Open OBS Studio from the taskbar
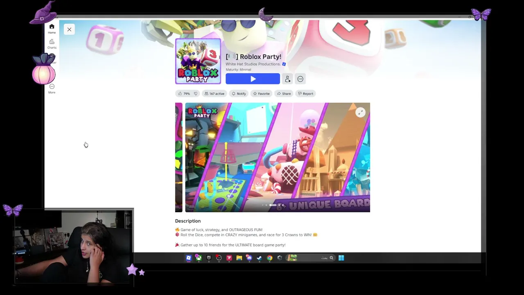The width and height of the screenshot is (524, 295). 219,258
